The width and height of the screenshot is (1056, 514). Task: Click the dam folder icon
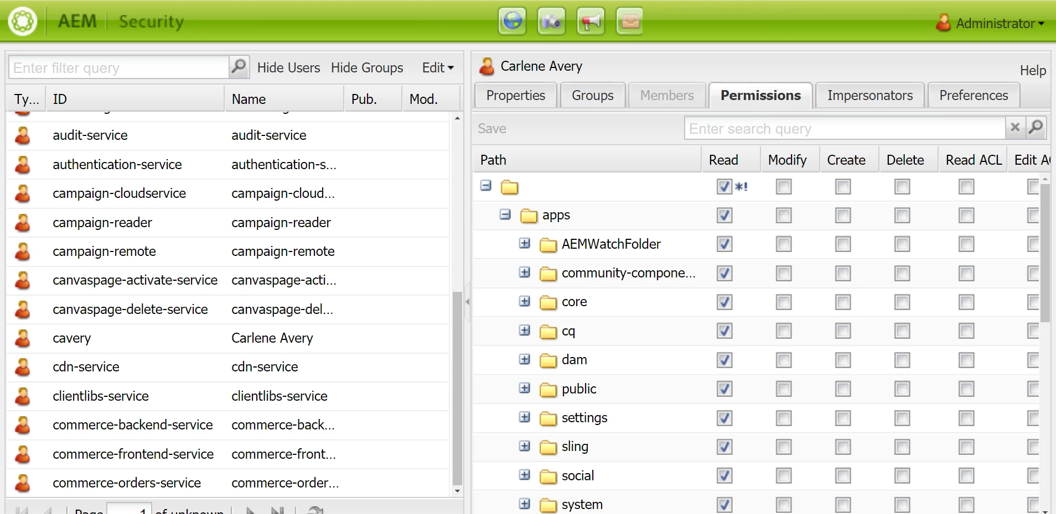(548, 360)
